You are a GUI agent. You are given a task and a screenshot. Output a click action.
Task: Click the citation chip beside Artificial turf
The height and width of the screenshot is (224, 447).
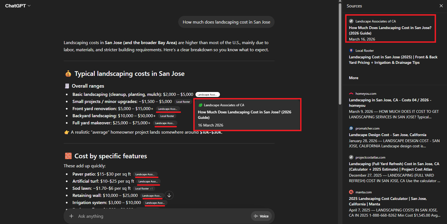tap(149, 182)
